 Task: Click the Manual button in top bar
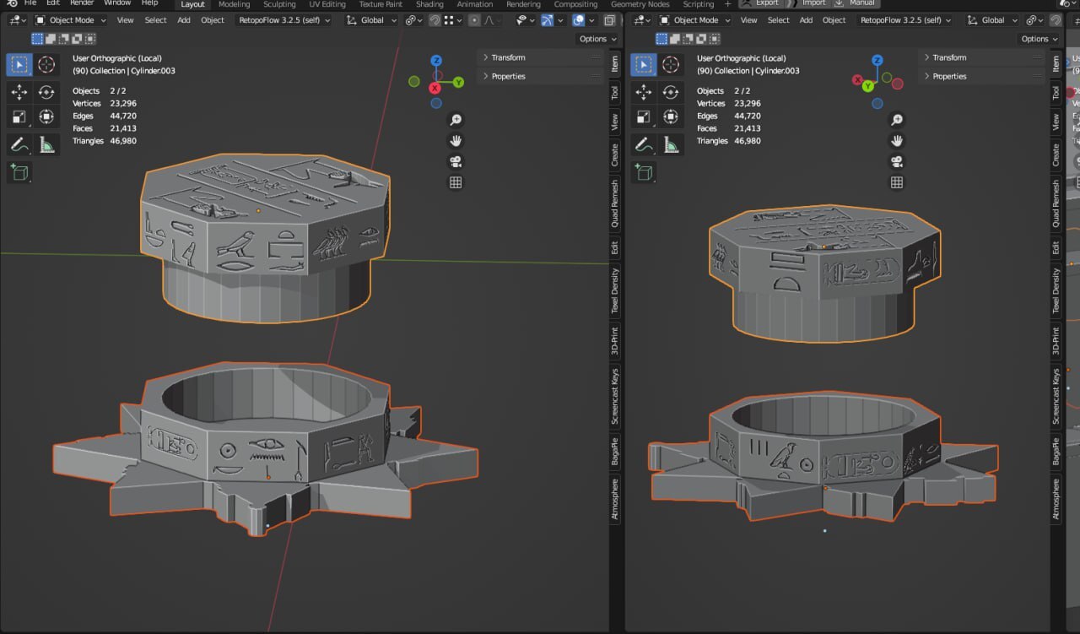point(855,3)
